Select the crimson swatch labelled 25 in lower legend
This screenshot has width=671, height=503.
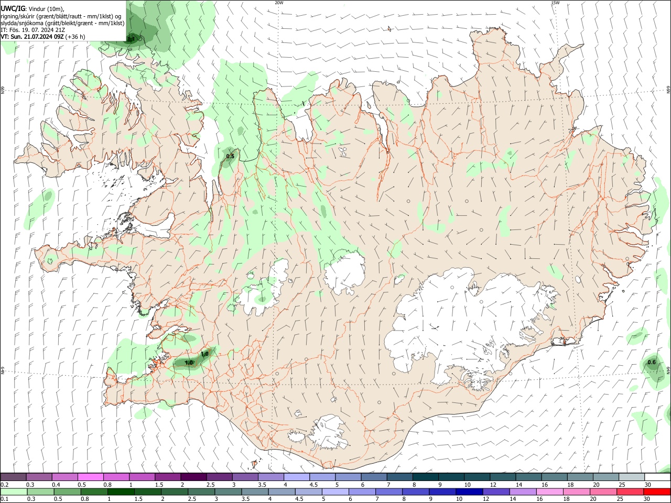click(x=630, y=491)
